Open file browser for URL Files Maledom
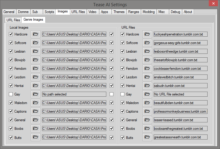The height and width of the screenshot is (149, 220). click(x=147, y=103)
